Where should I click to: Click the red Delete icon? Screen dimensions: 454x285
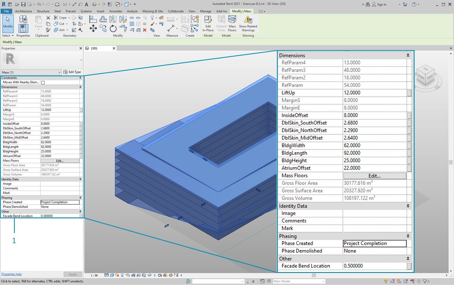coord(144,30)
